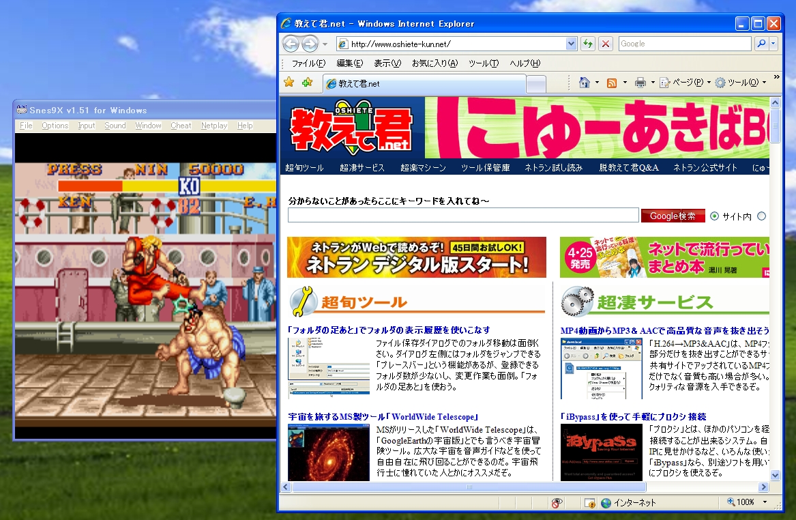Click the gears icon beside 超凄サービス heading
Image resolution: width=796 pixels, height=520 pixels.
coord(577,301)
